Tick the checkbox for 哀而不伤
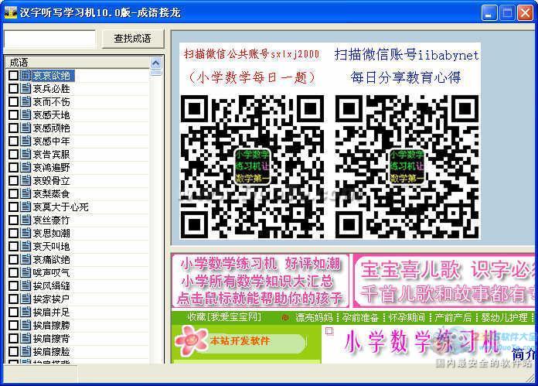 point(13,102)
